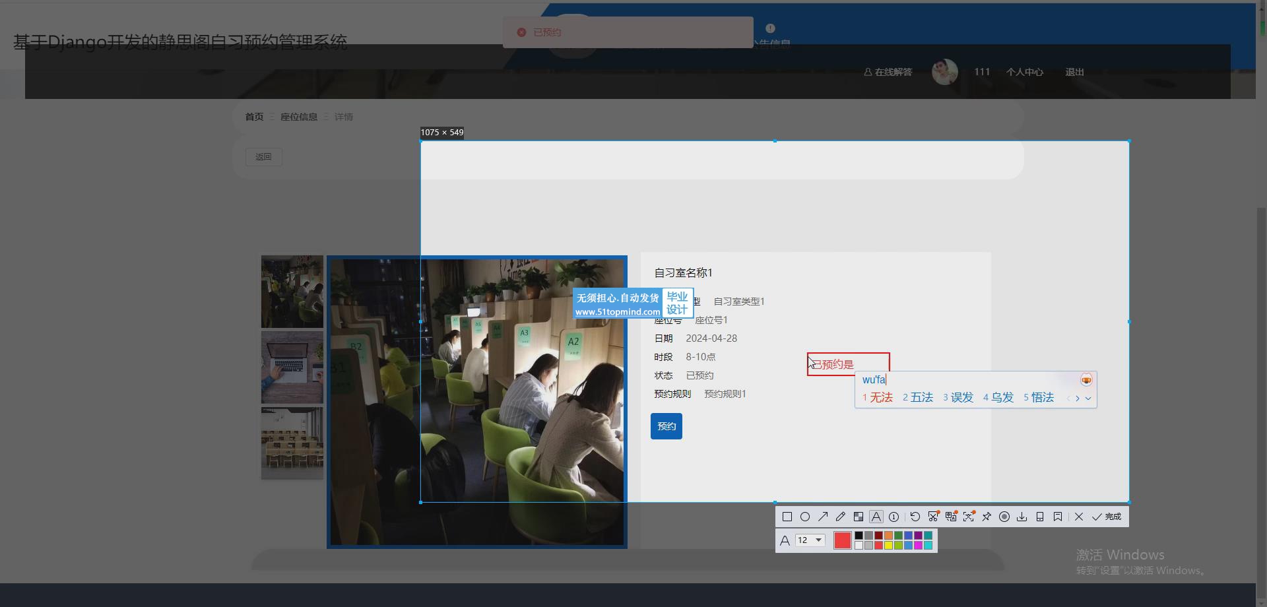Click the text recognition OCR icon
The height and width of the screenshot is (607, 1267).
tap(969, 517)
